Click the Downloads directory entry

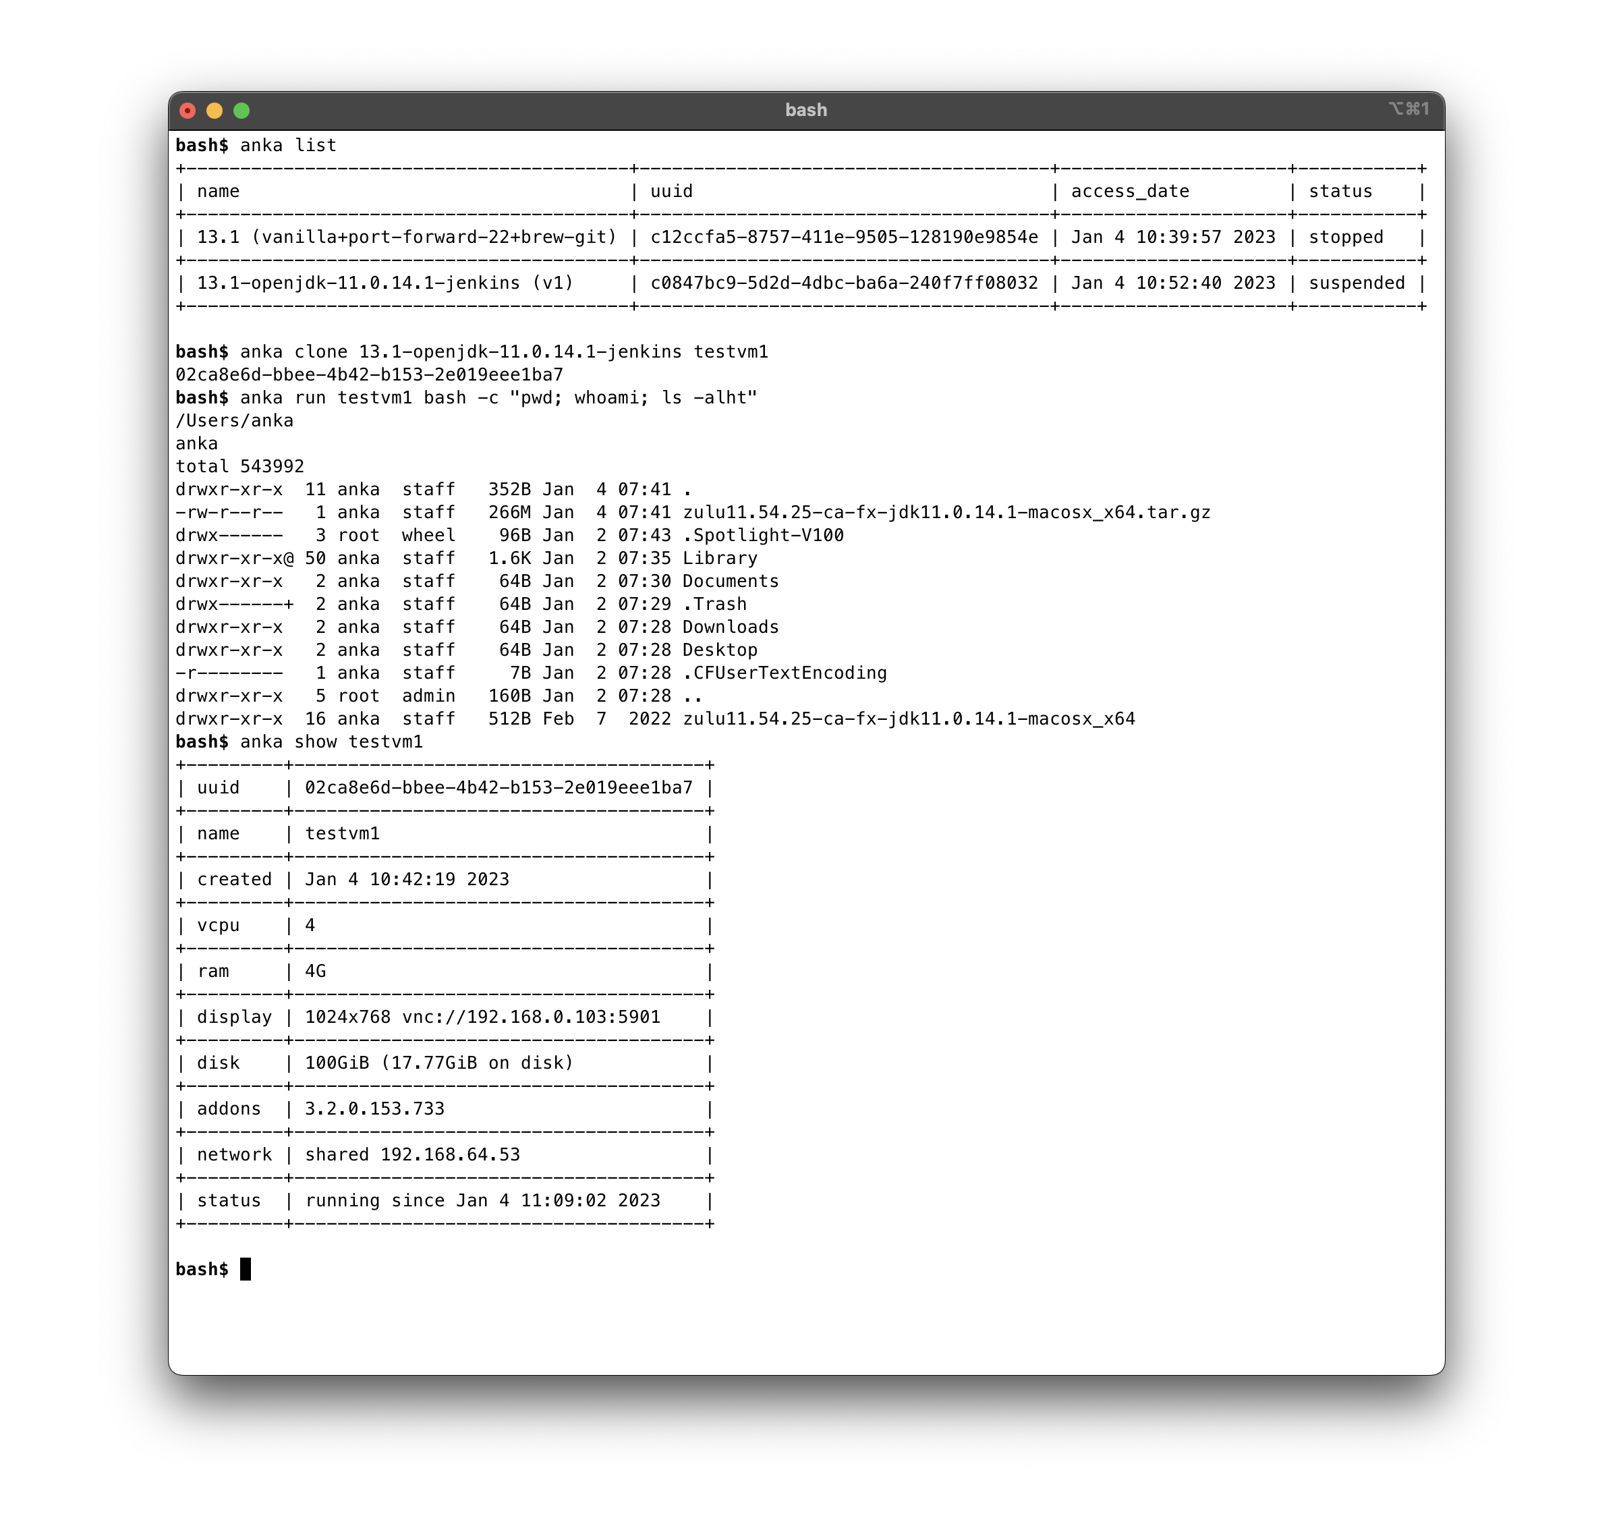(730, 627)
